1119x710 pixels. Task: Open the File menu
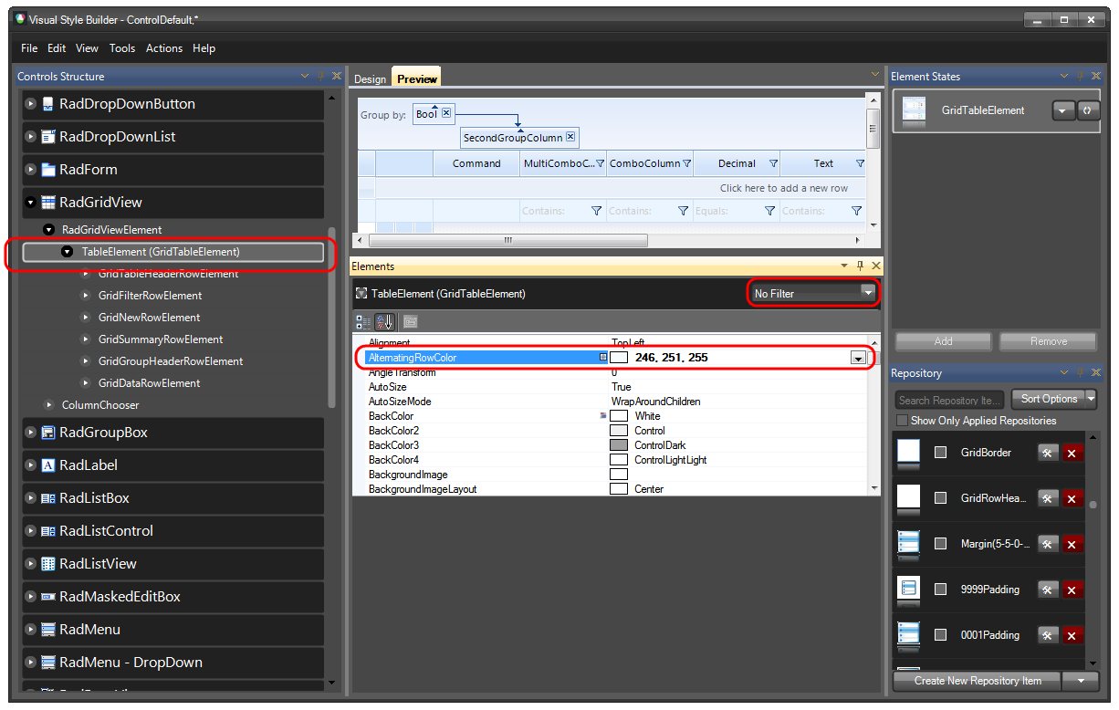click(x=29, y=48)
